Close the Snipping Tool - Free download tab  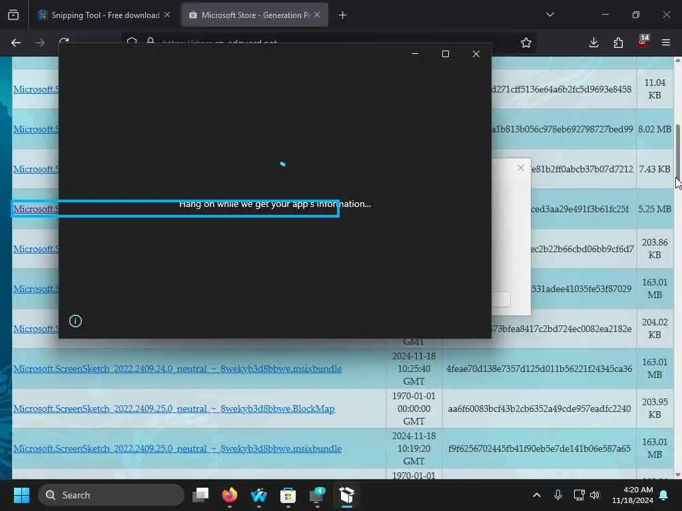point(167,15)
